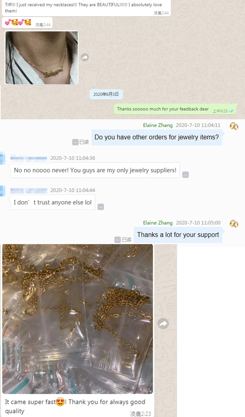Select the 'Do you have other orders for jewelry items?' bubble
The image size is (245, 417).
click(157, 137)
